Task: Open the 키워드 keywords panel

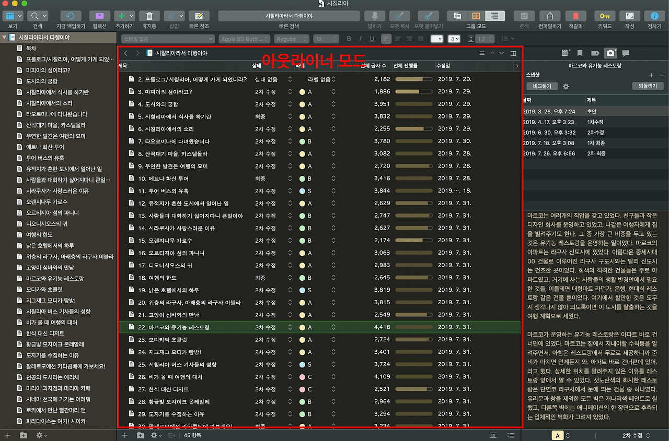Action: [x=605, y=16]
